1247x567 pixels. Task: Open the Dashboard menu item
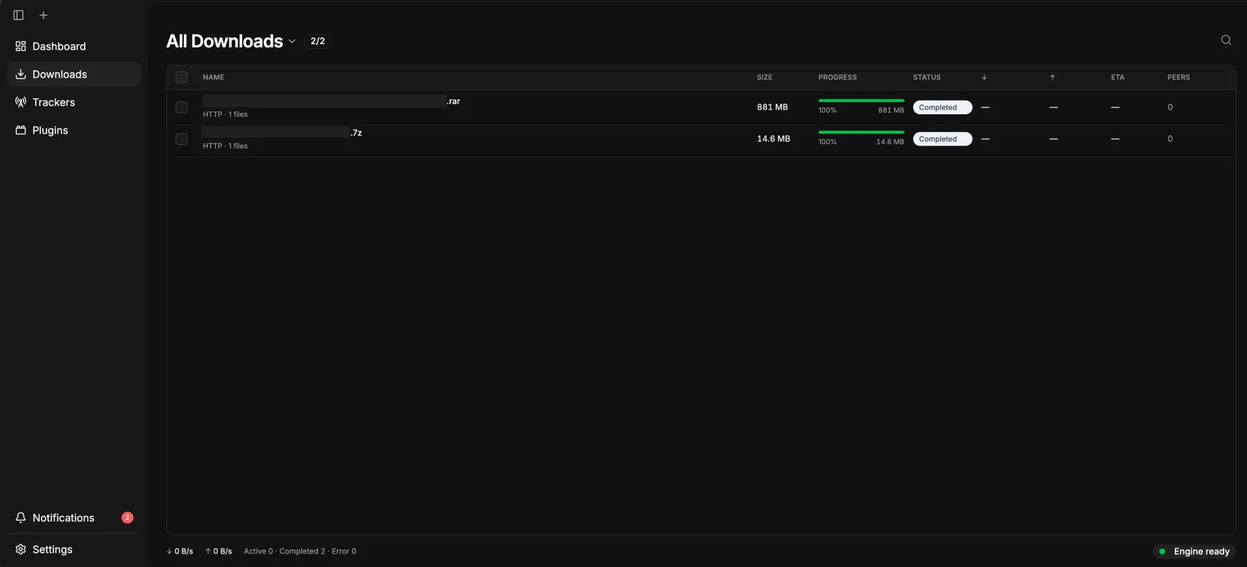74,46
